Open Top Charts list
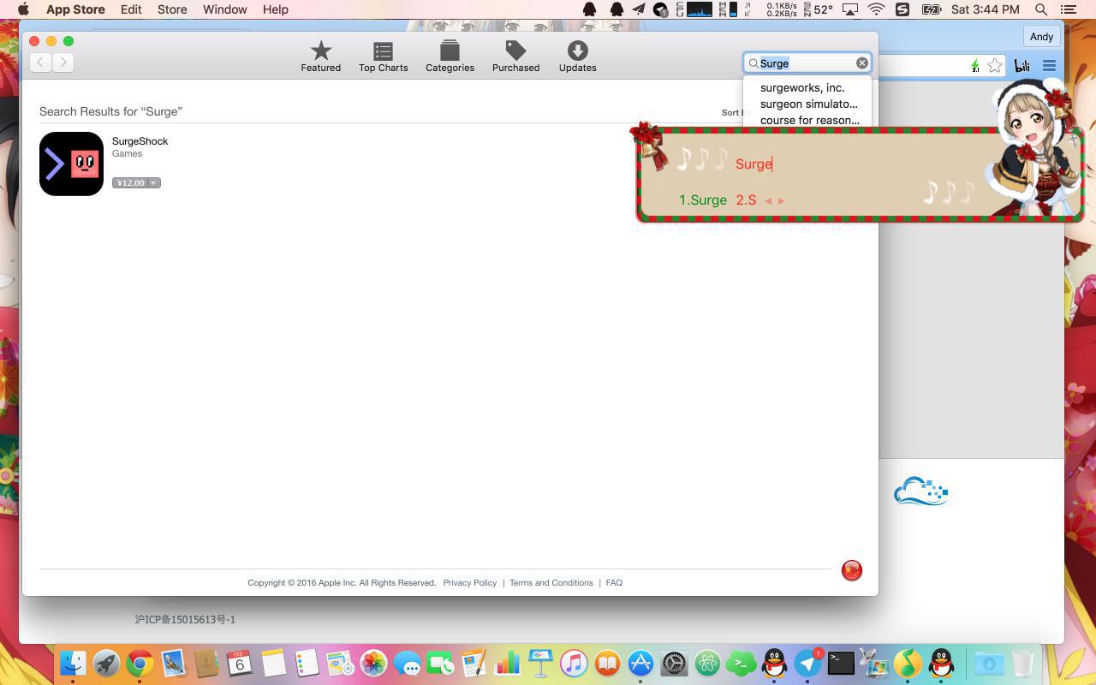Viewport: 1096px width, 685px height. click(x=383, y=57)
